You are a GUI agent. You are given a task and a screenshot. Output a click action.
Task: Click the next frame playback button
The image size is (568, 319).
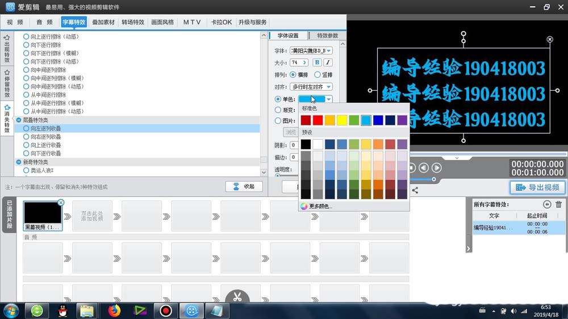436,167
